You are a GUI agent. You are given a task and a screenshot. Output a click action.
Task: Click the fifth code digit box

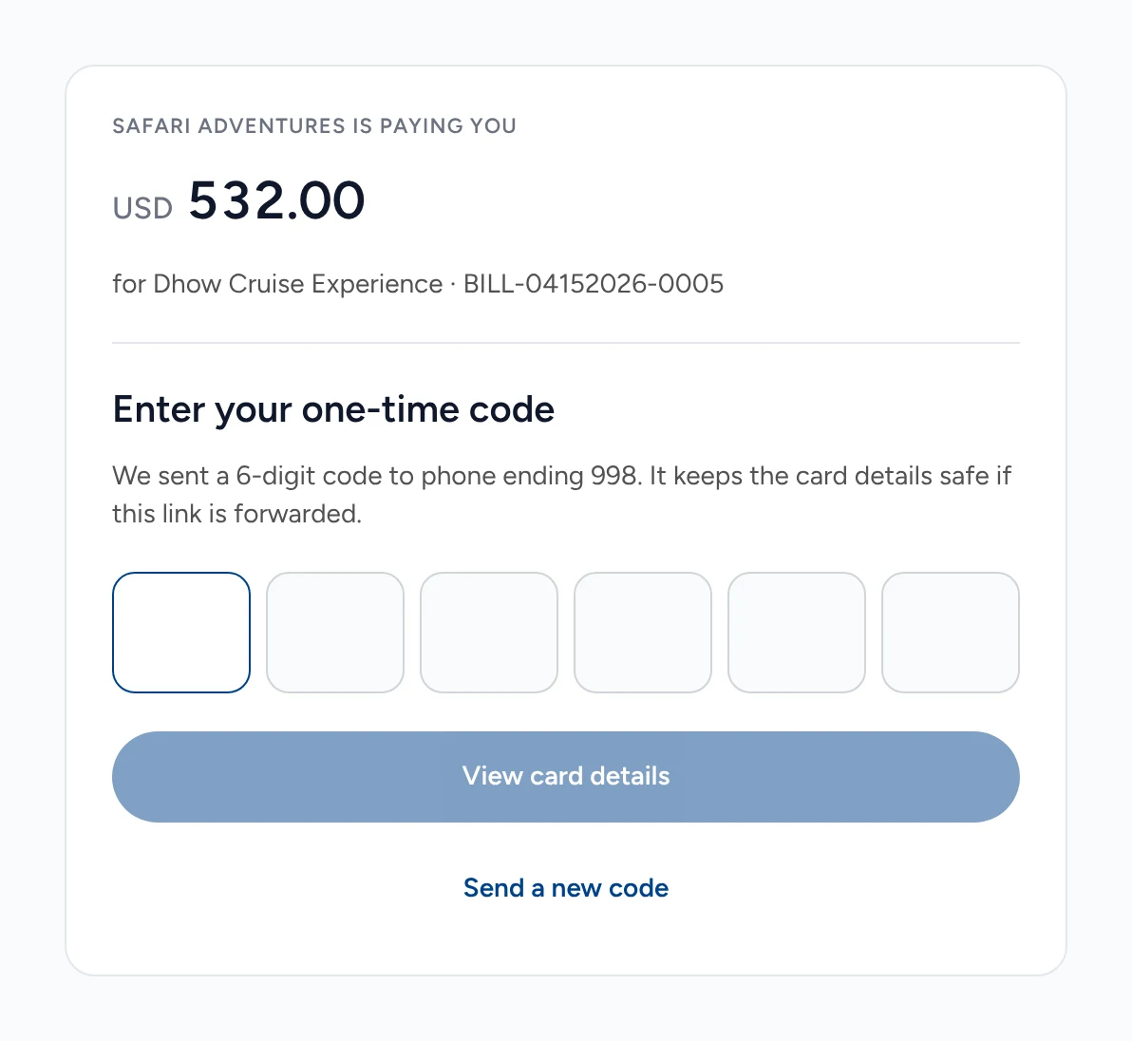[797, 633]
